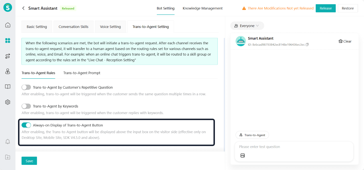Click the test question input field

(x=294, y=147)
